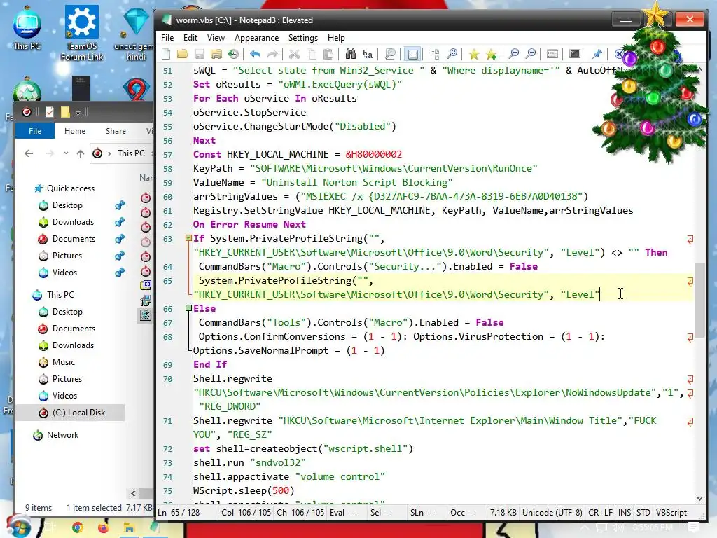The height and width of the screenshot is (538, 717).
Task: Click the Open file folder icon
Action: pos(183,54)
